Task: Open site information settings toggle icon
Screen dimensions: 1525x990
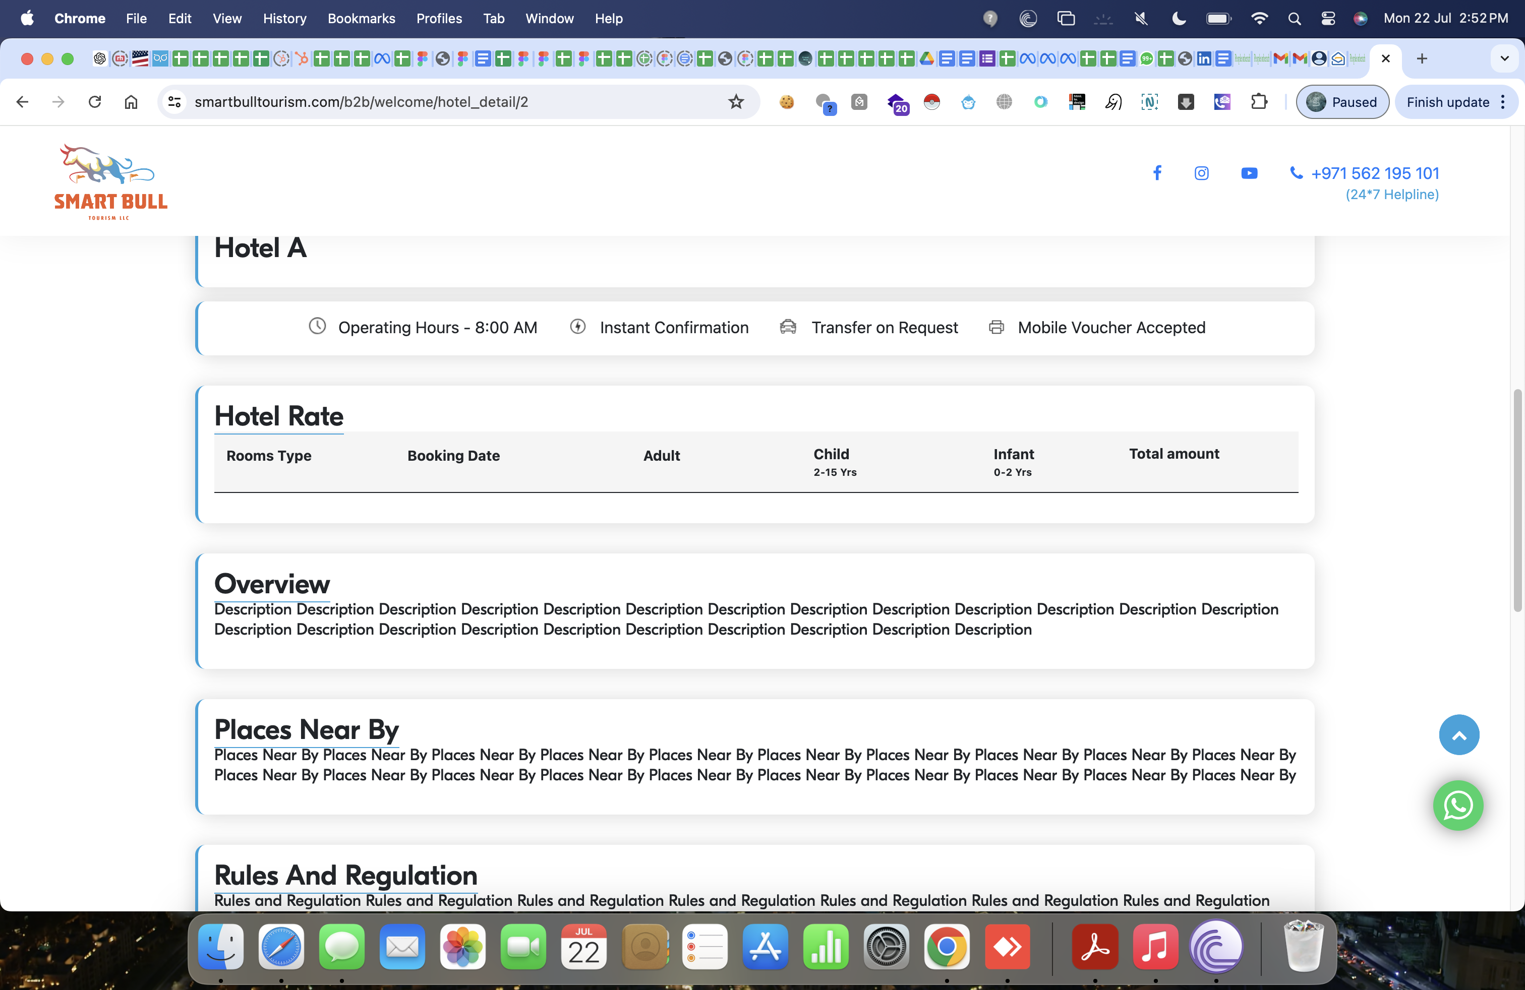Action: (x=174, y=102)
